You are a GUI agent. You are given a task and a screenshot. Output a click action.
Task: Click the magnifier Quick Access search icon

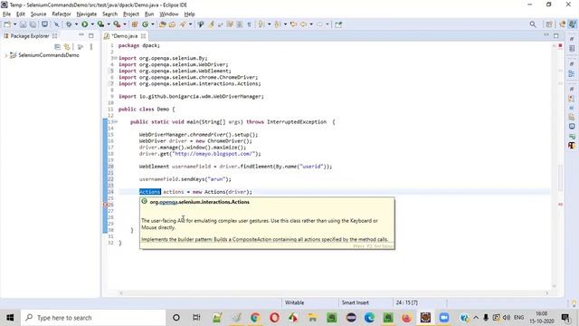[533, 24]
